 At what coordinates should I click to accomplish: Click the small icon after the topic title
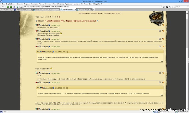click(98, 21)
